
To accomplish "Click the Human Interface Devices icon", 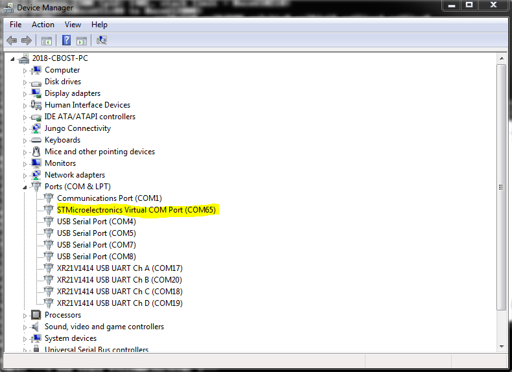I will (36, 105).
